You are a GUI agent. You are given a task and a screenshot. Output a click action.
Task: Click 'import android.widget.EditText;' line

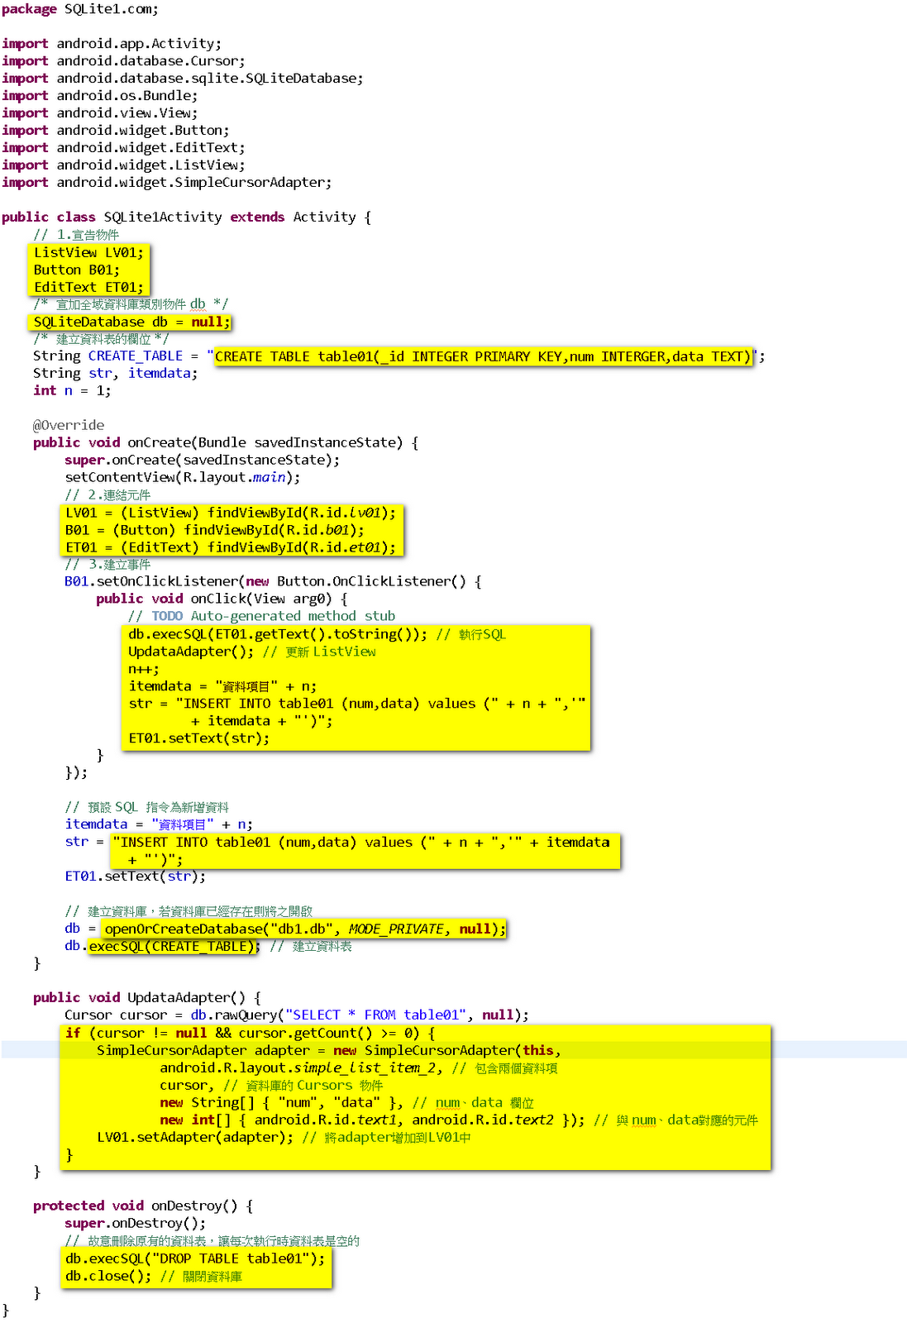pyautogui.click(x=124, y=148)
